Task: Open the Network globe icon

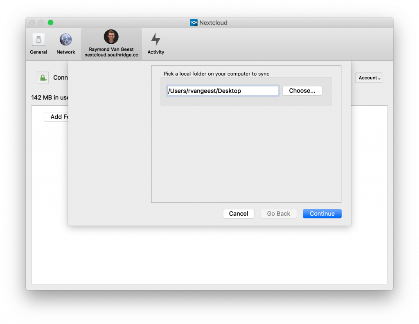Action: pyautogui.click(x=65, y=40)
